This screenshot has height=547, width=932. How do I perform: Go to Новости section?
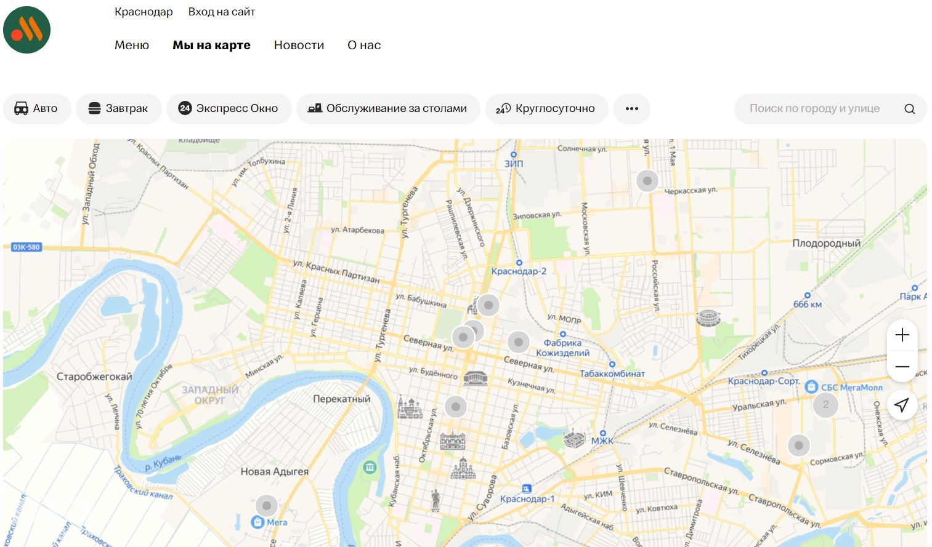point(299,45)
